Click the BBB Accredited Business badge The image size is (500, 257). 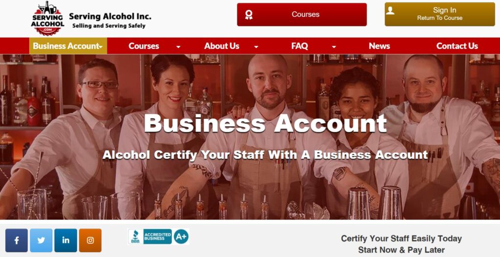(150, 237)
